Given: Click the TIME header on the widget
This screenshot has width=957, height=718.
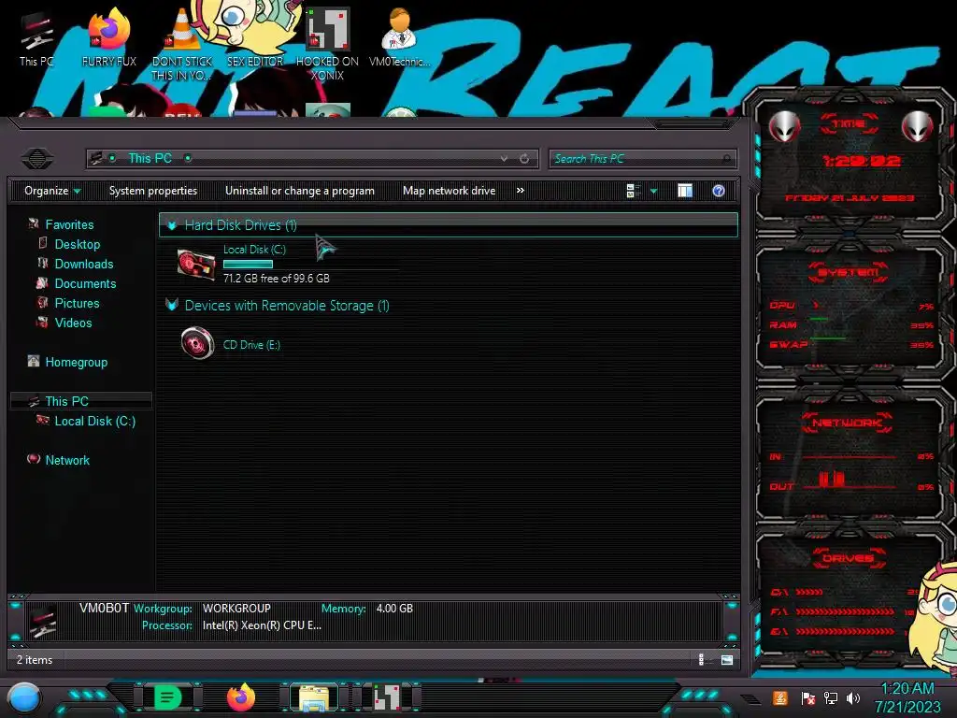Looking at the screenshot, I should 849,124.
